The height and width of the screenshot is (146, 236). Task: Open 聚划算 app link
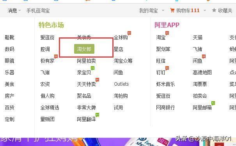click(163, 49)
